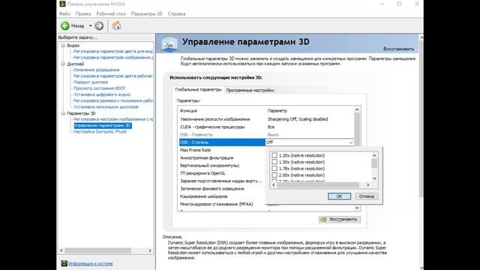Screen dimensions: 480x270
Task: Select Регулировка размера и положения рабочего стола
Action: coord(113,100)
